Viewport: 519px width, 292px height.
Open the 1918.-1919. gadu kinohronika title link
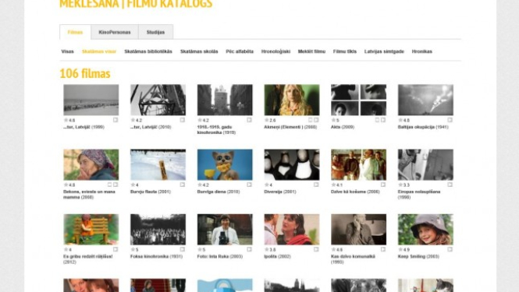point(216,130)
